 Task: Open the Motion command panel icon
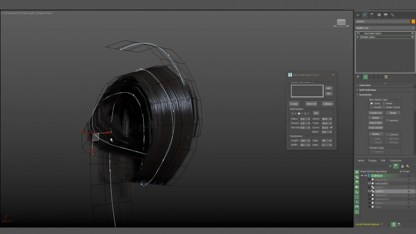pyautogui.click(x=379, y=15)
